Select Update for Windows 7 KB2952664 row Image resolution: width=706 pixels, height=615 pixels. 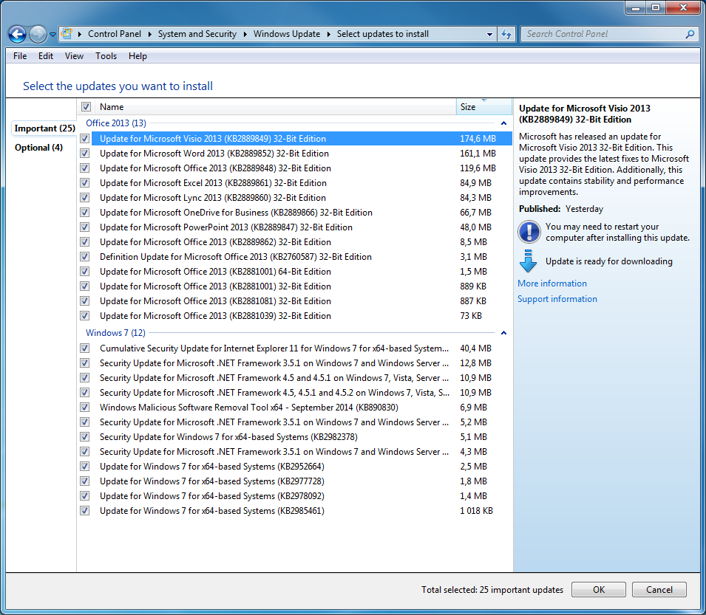(296, 467)
